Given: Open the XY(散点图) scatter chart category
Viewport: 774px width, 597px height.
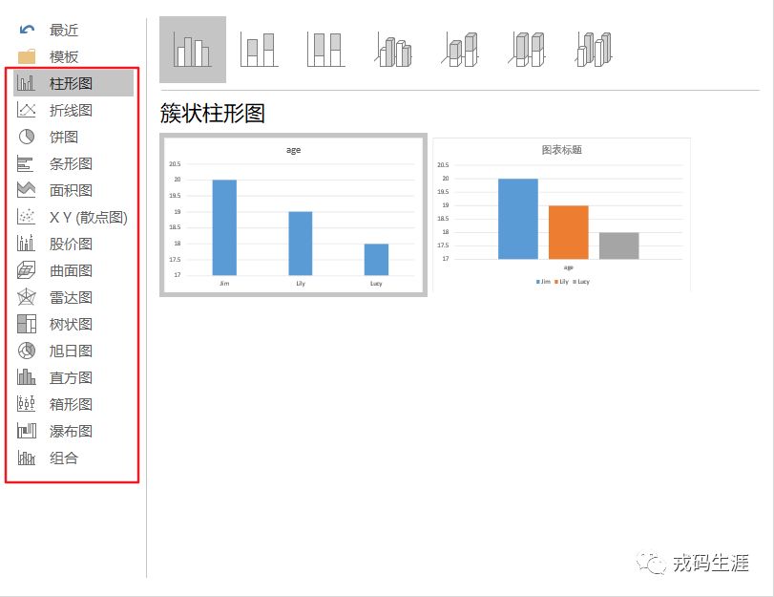Looking at the screenshot, I should click(67, 217).
